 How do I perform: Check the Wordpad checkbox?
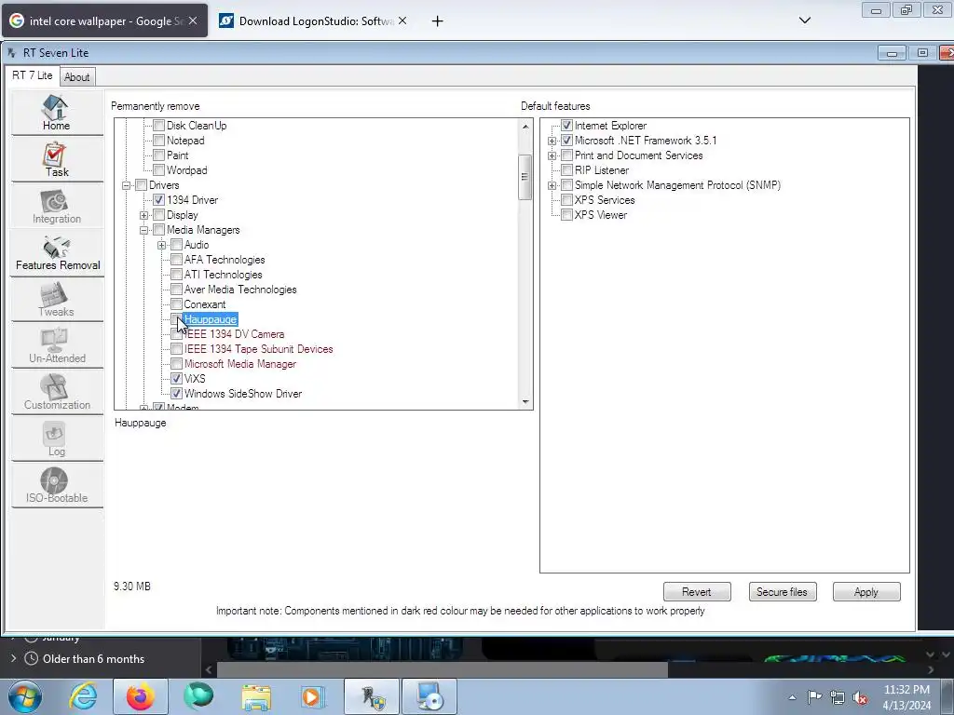158,170
